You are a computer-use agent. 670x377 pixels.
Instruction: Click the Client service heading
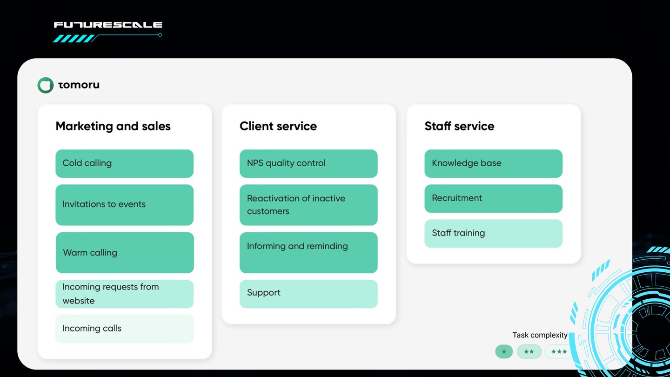(278, 126)
